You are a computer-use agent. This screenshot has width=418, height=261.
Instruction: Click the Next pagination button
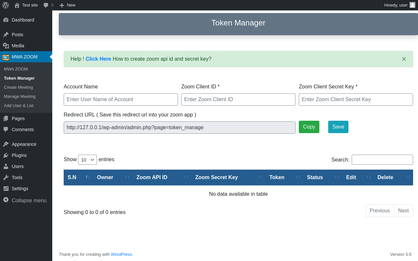click(x=403, y=211)
